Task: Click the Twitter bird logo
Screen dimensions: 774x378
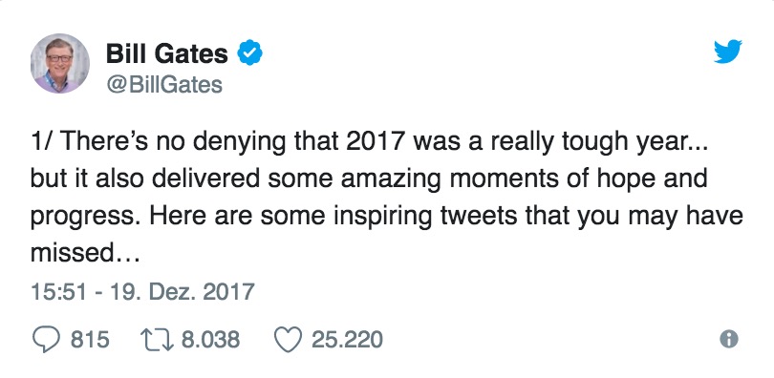Action: click(727, 52)
